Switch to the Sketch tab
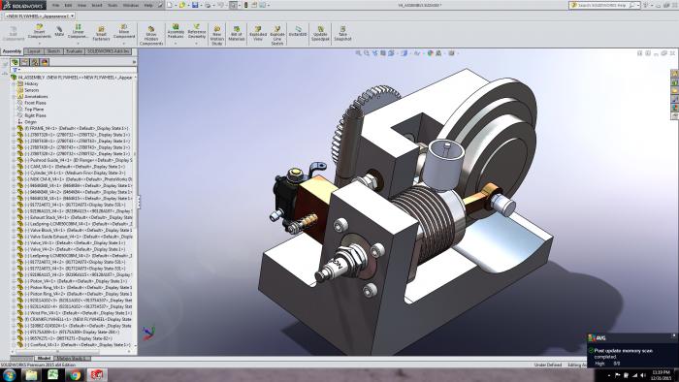679x382 pixels. click(x=53, y=51)
